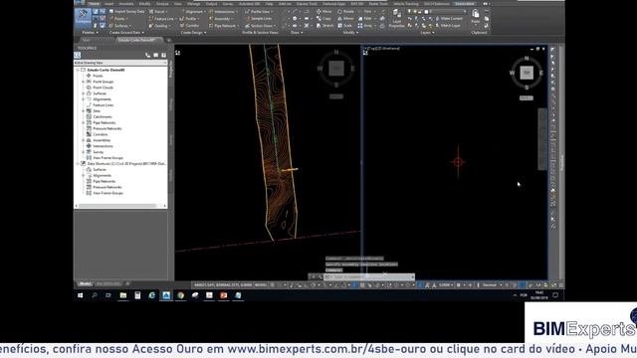The image size is (637, 358).
Task: Open the Output ribbon tab
Action: click(211, 4)
